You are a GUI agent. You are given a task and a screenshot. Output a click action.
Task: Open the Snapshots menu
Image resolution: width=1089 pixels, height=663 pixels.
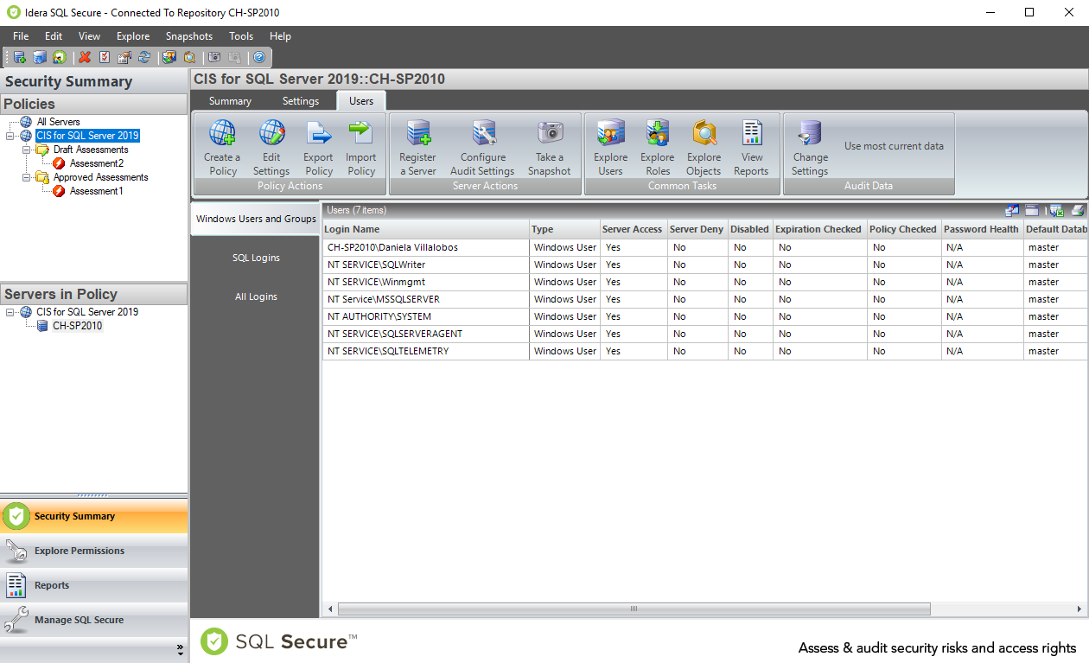(189, 36)
